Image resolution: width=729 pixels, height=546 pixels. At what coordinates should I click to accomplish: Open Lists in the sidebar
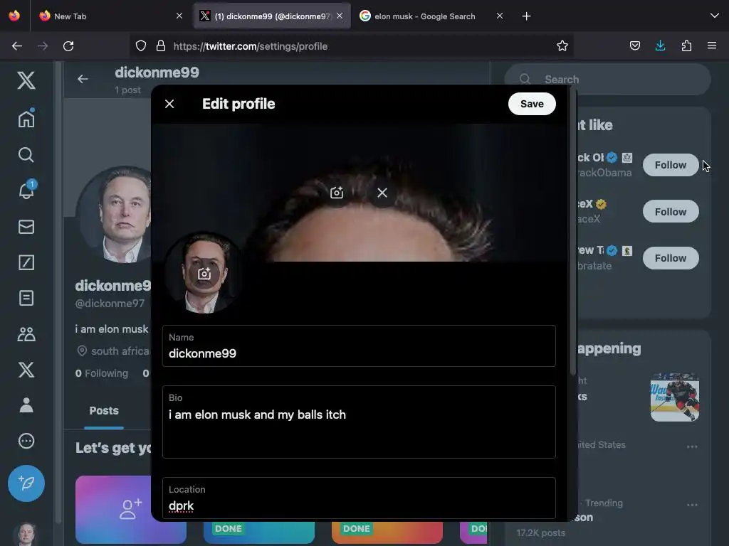26,298
